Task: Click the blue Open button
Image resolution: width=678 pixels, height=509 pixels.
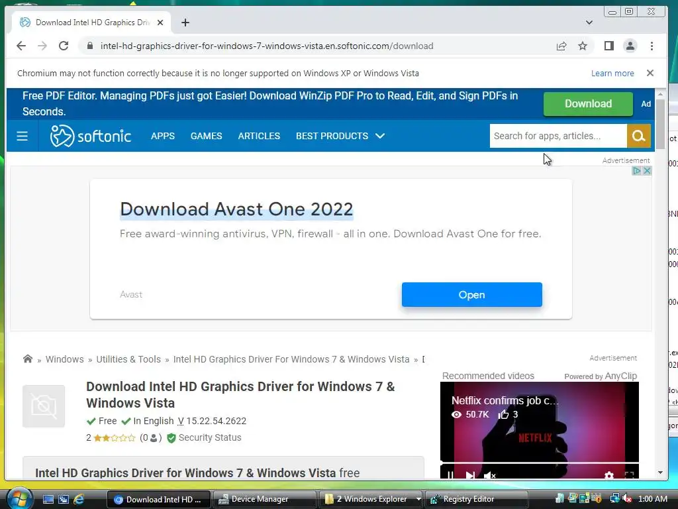Action: coord(471,295)
